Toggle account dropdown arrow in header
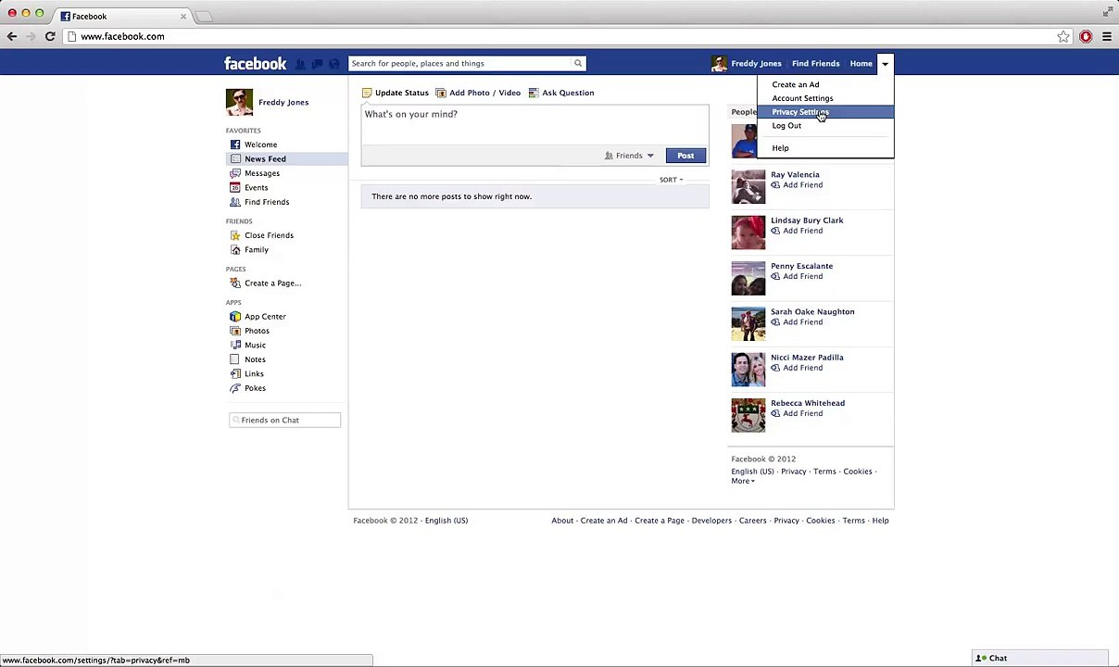This screenshot has height=667, width=1119. pos(886,64)
